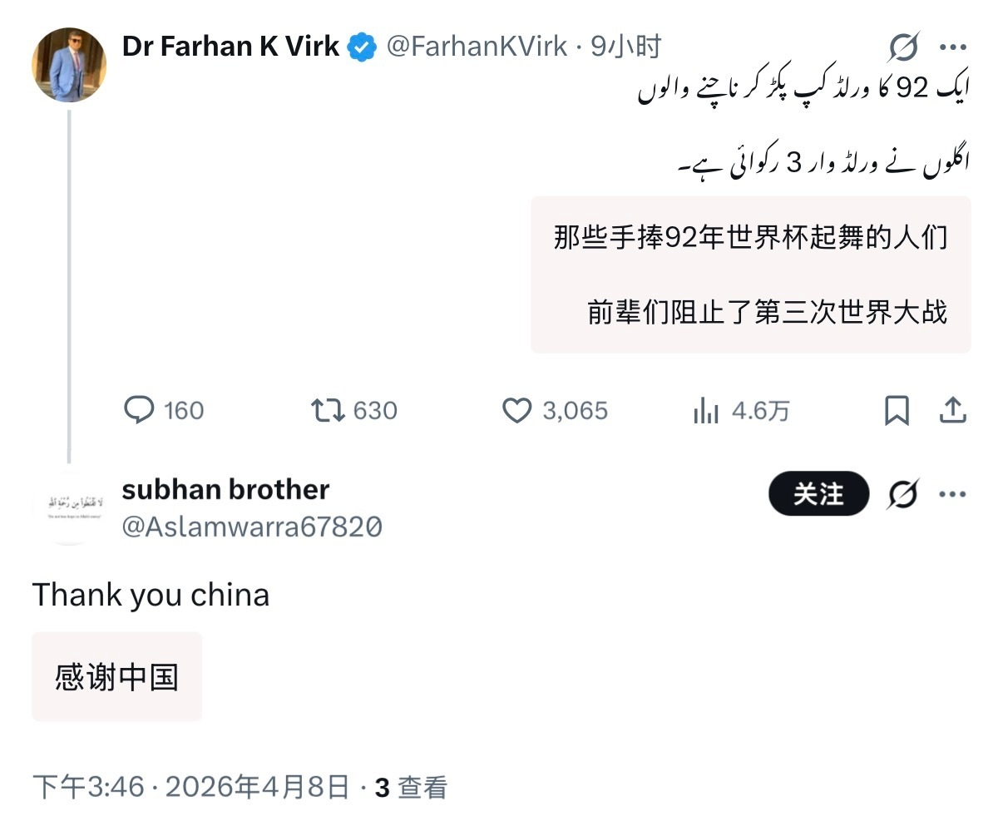Like the tweet with the heart icon

click(x=518, y=409)
